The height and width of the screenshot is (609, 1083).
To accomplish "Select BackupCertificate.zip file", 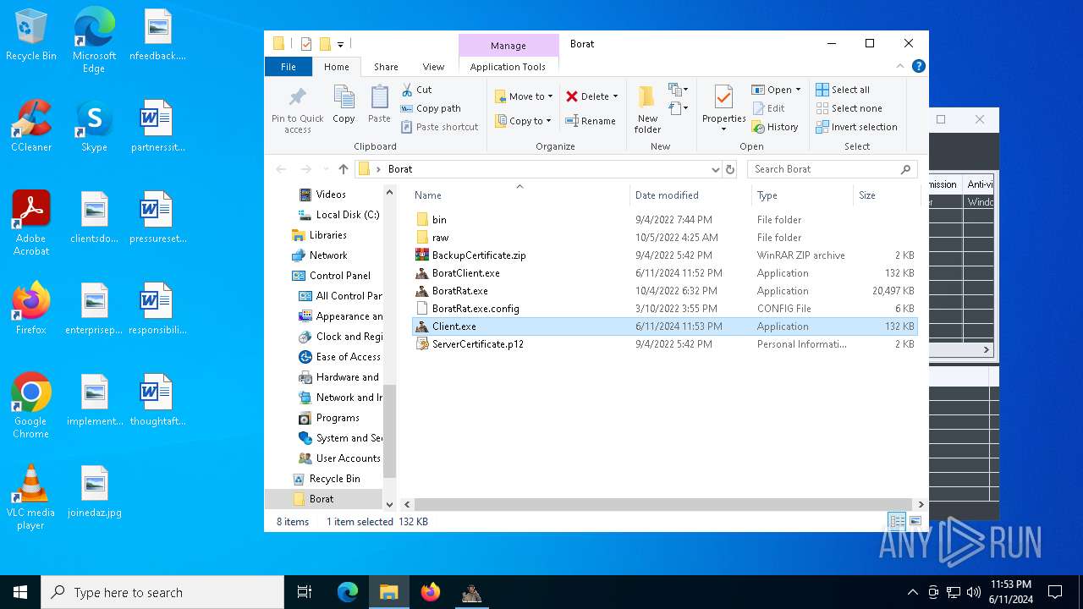I will point(664,255).
